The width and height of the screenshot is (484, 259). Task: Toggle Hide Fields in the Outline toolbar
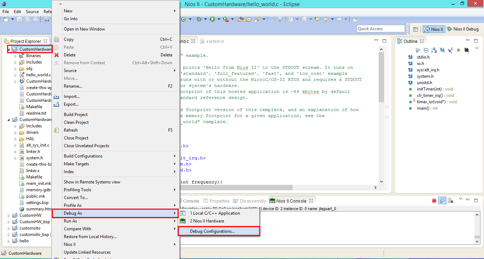pyautogui.click(x=442, y=50)
